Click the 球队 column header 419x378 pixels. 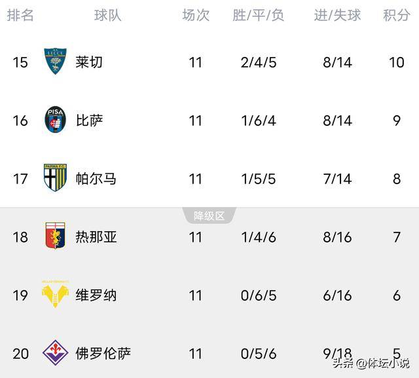pos(107,15)
